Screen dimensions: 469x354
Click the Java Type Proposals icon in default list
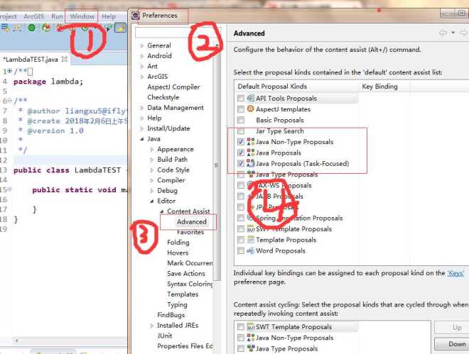(x=250, y=175)
